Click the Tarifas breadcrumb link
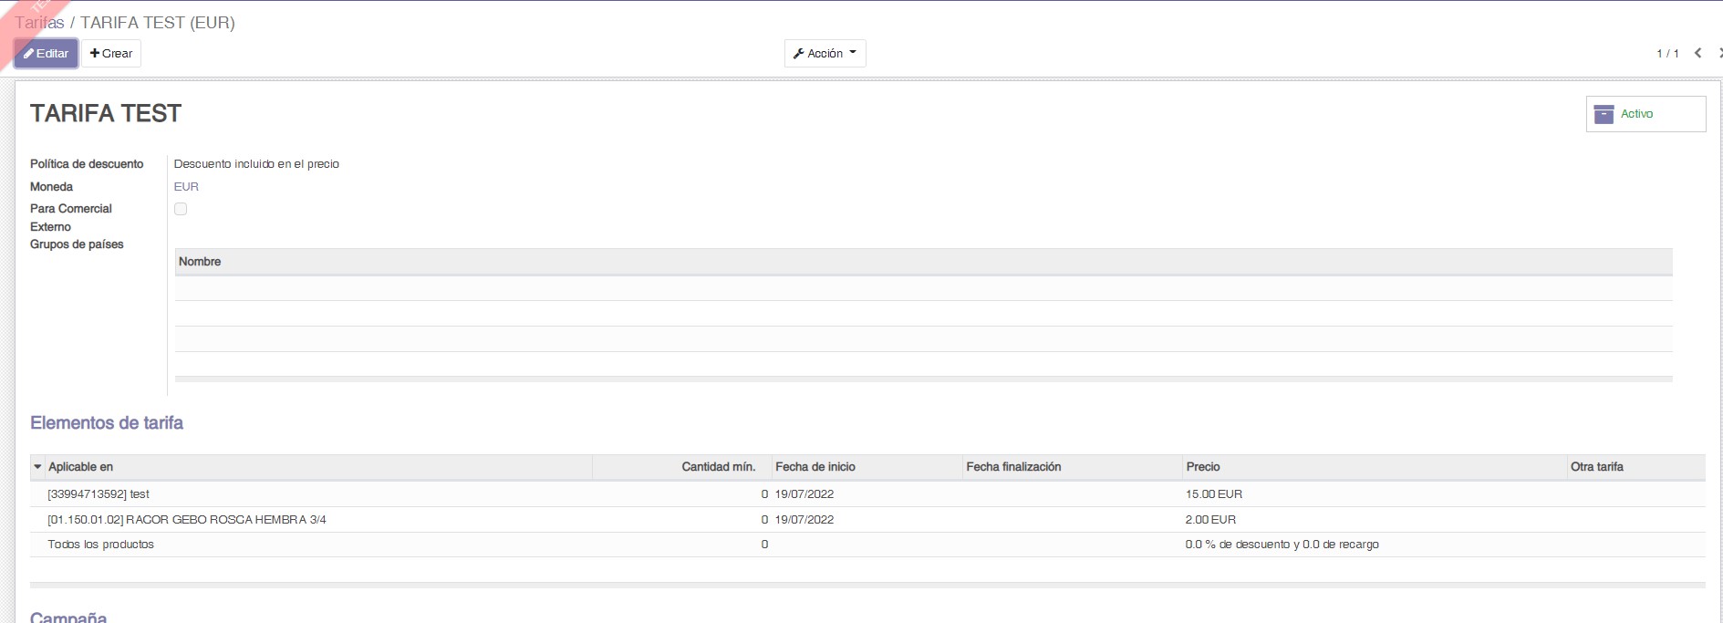Image resolution: width=1723 pixels, height=623 pixels. pyautogui.click(x=39, y=23)
